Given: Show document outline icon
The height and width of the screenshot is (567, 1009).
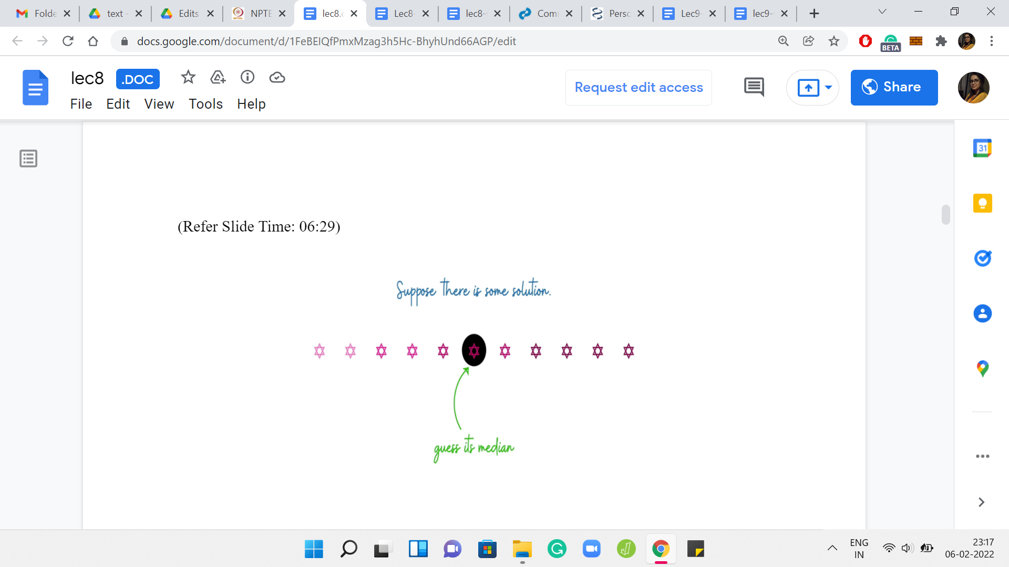Looking at the screenshot, I should point(28,159).
